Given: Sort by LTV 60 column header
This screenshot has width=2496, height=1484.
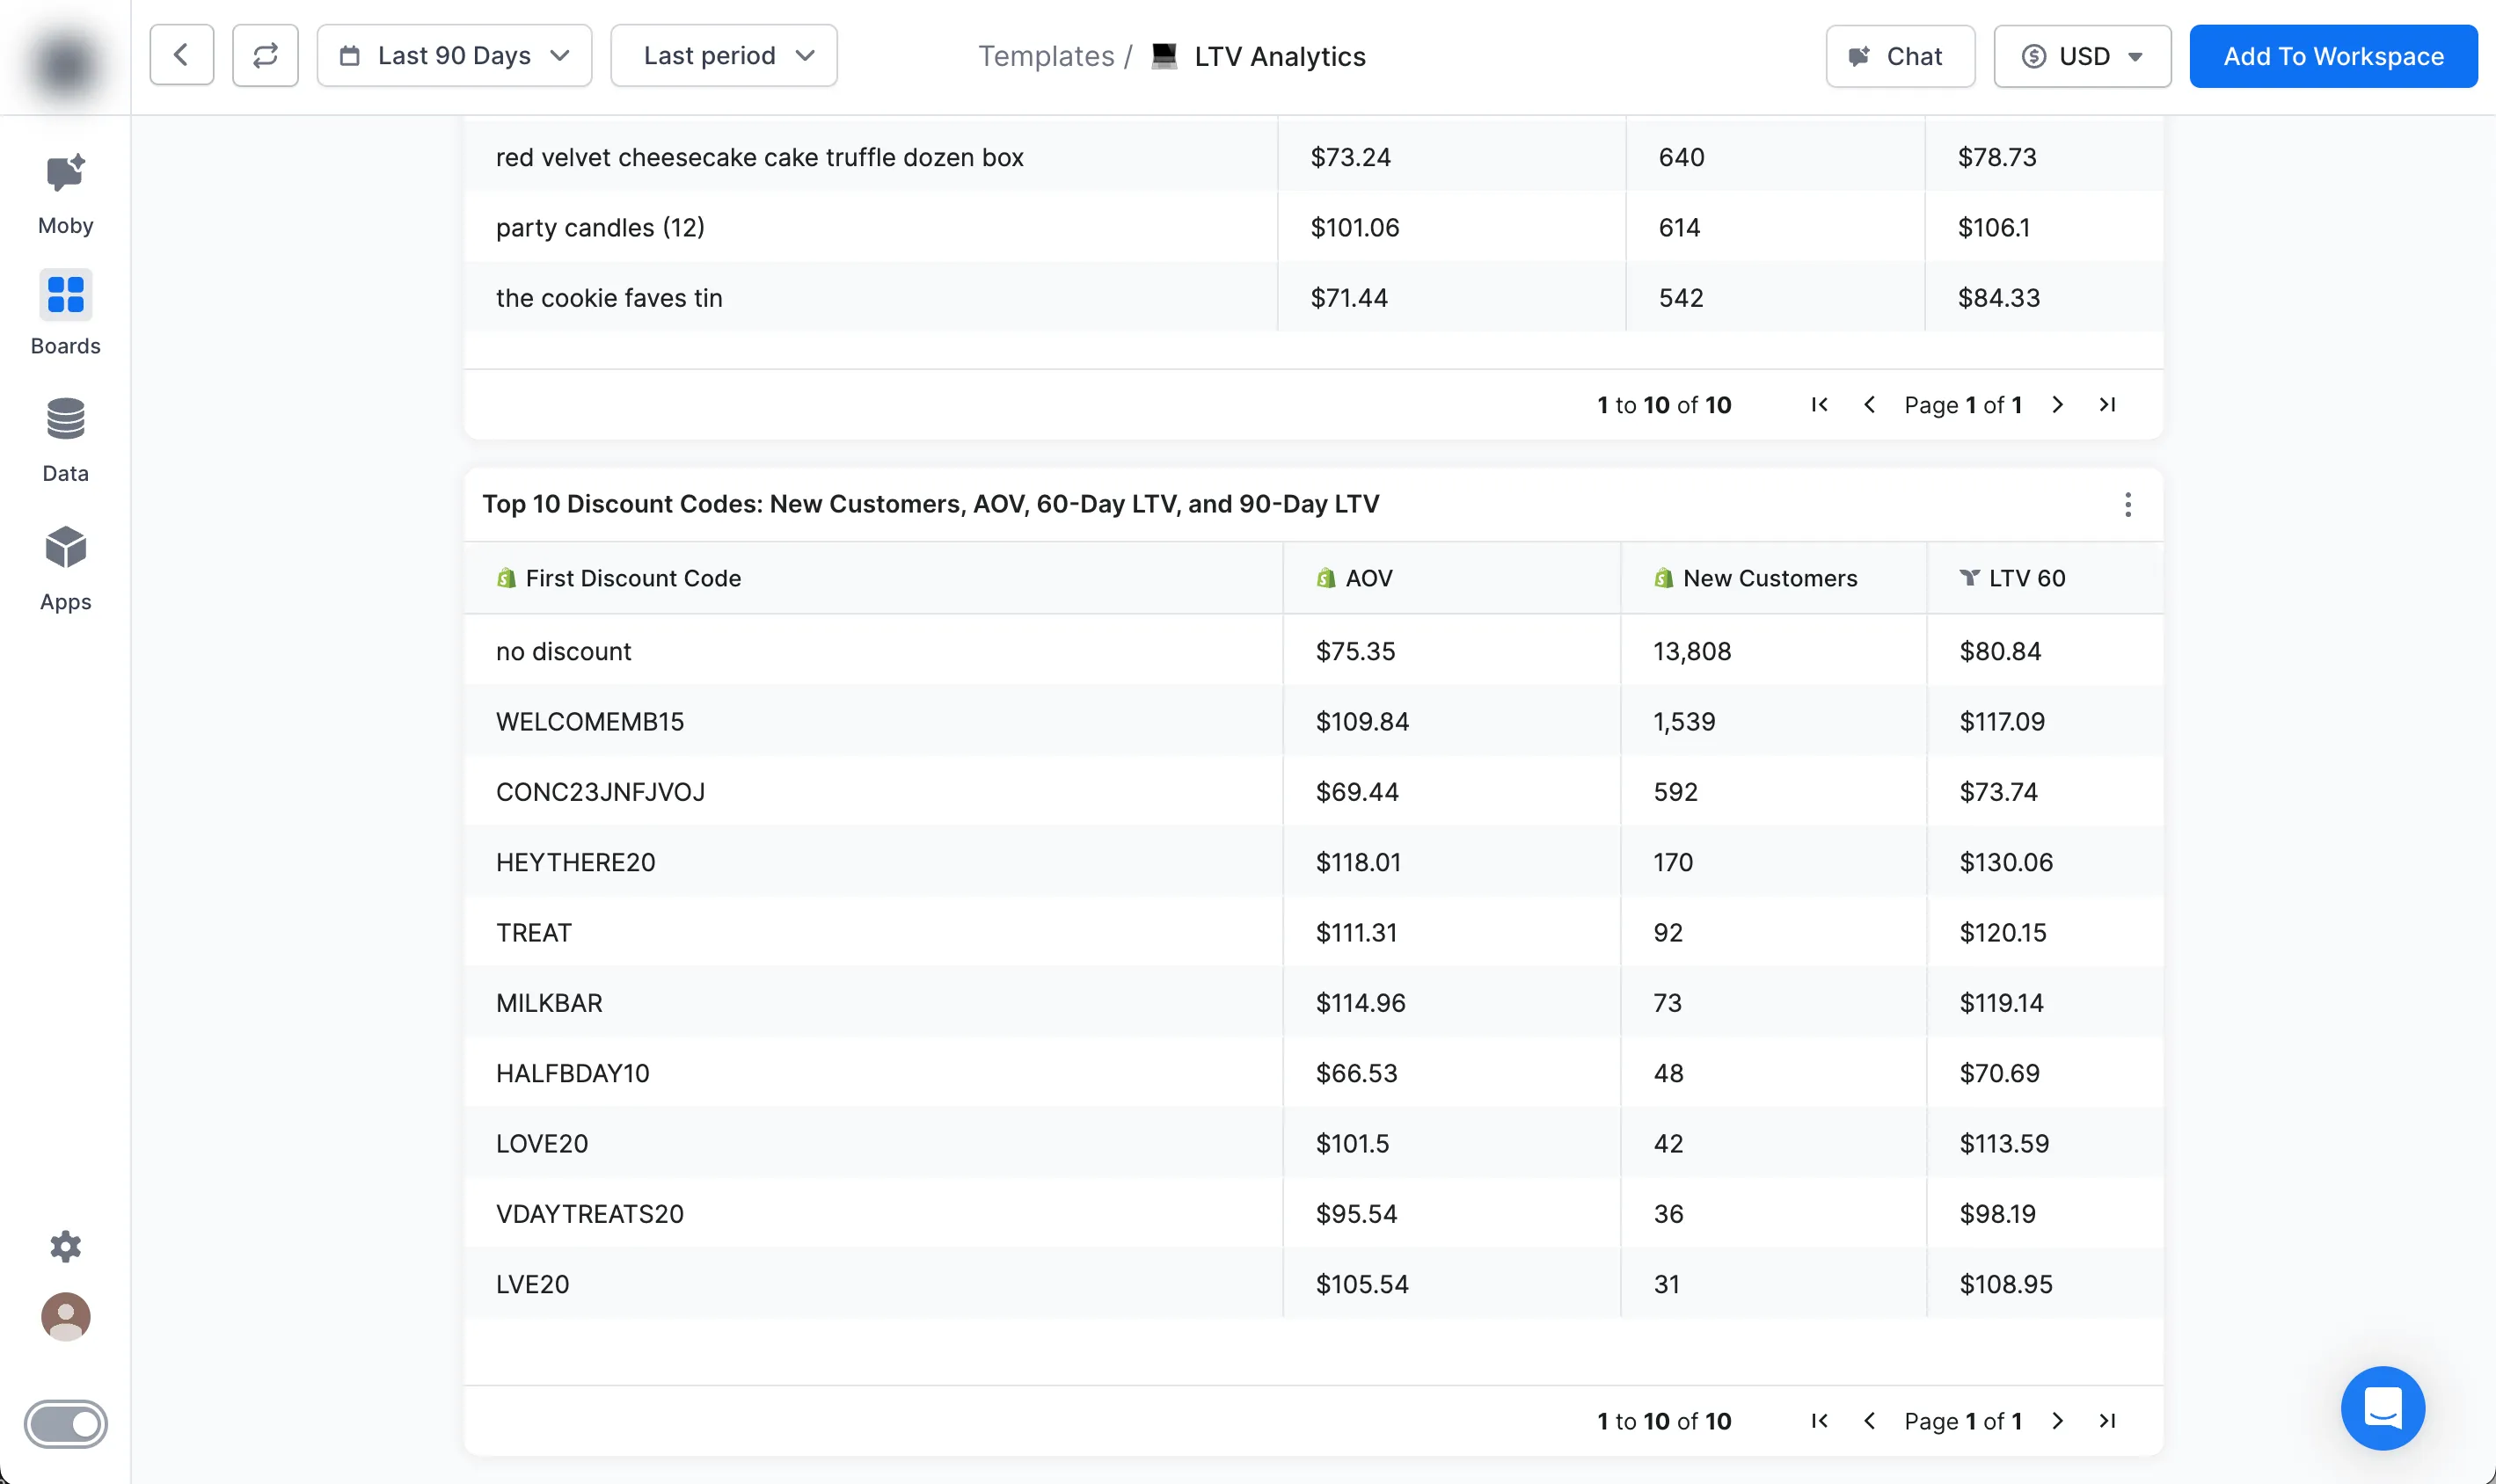Looking at the screenshot, I should (2025, 578).
